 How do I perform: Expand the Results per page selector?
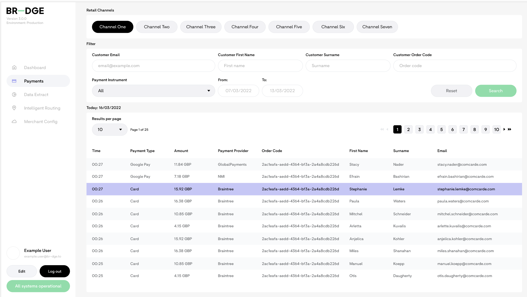(x=109, y=129)
